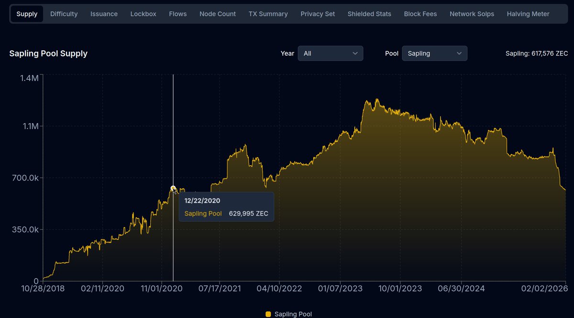
Task: Toggle the Sapling Pool legend swatch
Action: coord(268,314)
